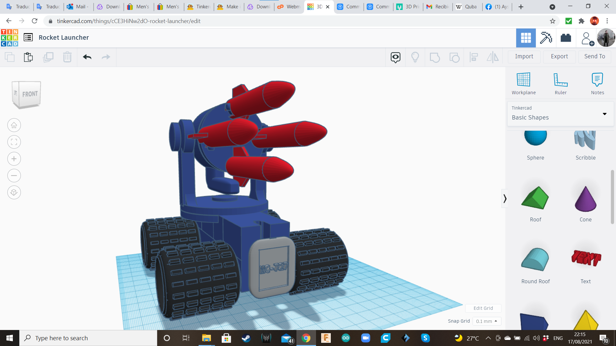
Task: Select the Ungroup tool
Action: (455, 57)
